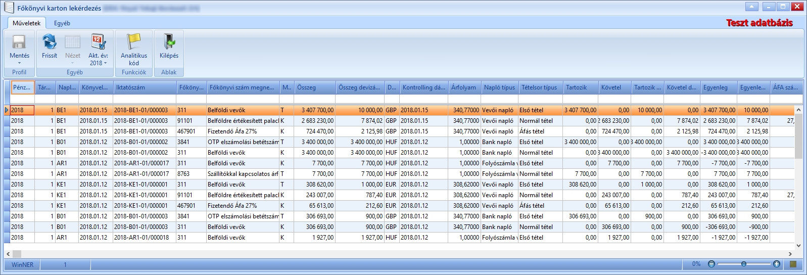807x275 pixels.
Task: Click zoom out minus icon in status bar
Action: (711, 264)
